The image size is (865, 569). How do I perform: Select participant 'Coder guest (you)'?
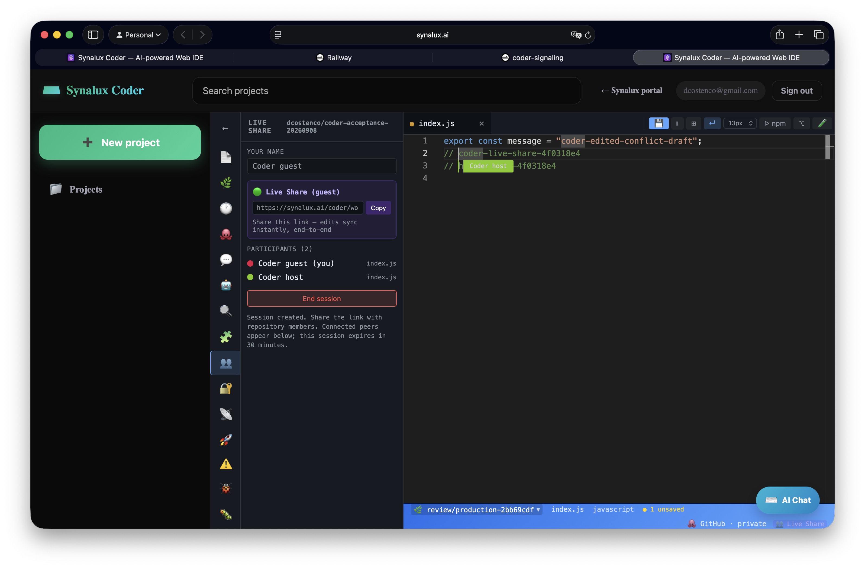[322, 263]
